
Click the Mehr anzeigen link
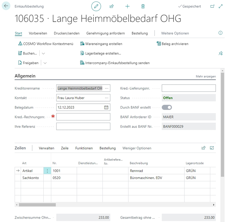(x=206, y=76)
